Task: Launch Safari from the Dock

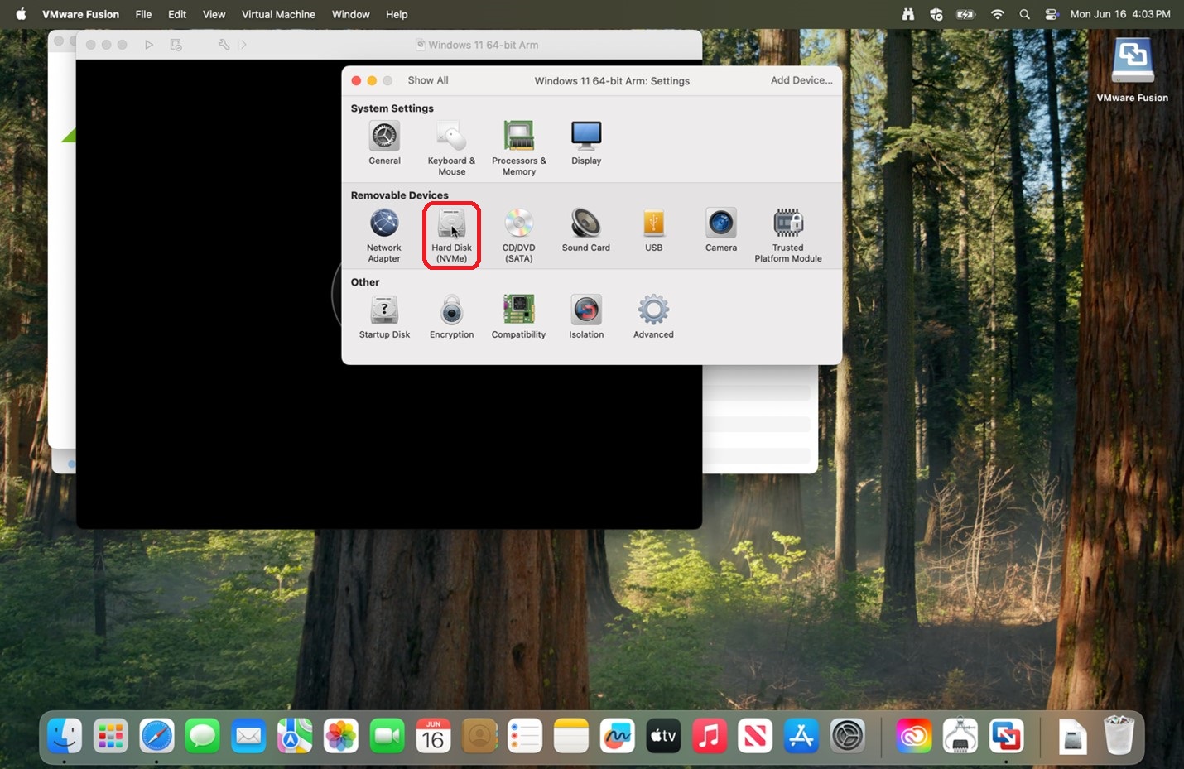Action: click(156, 735)
